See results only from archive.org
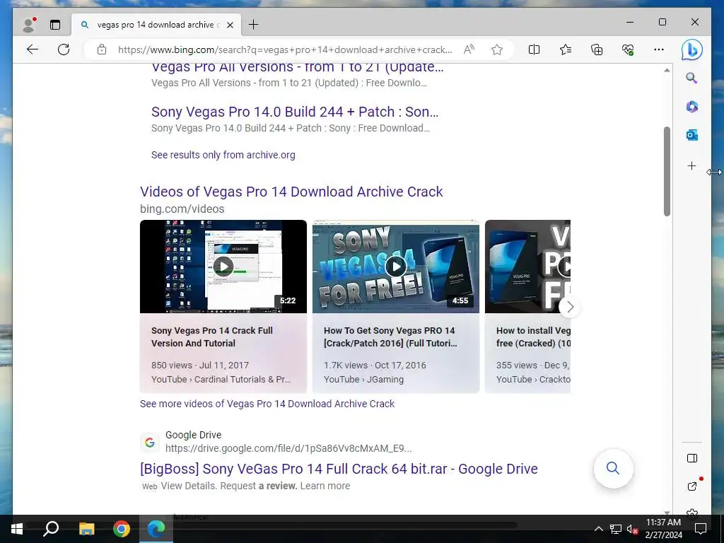724x543 pixels. click(223, 155)
